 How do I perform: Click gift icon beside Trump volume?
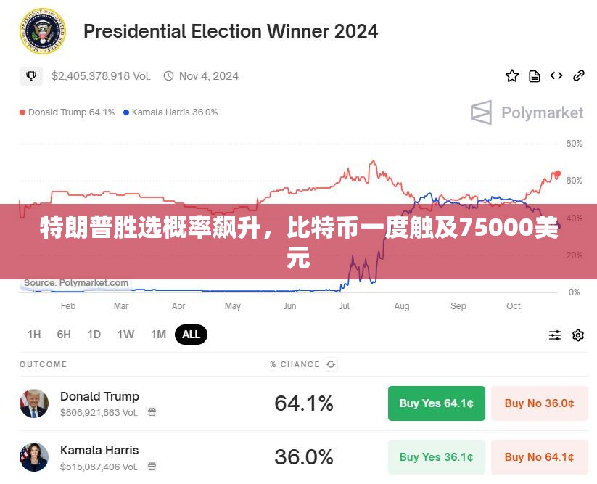coord(152,412)
